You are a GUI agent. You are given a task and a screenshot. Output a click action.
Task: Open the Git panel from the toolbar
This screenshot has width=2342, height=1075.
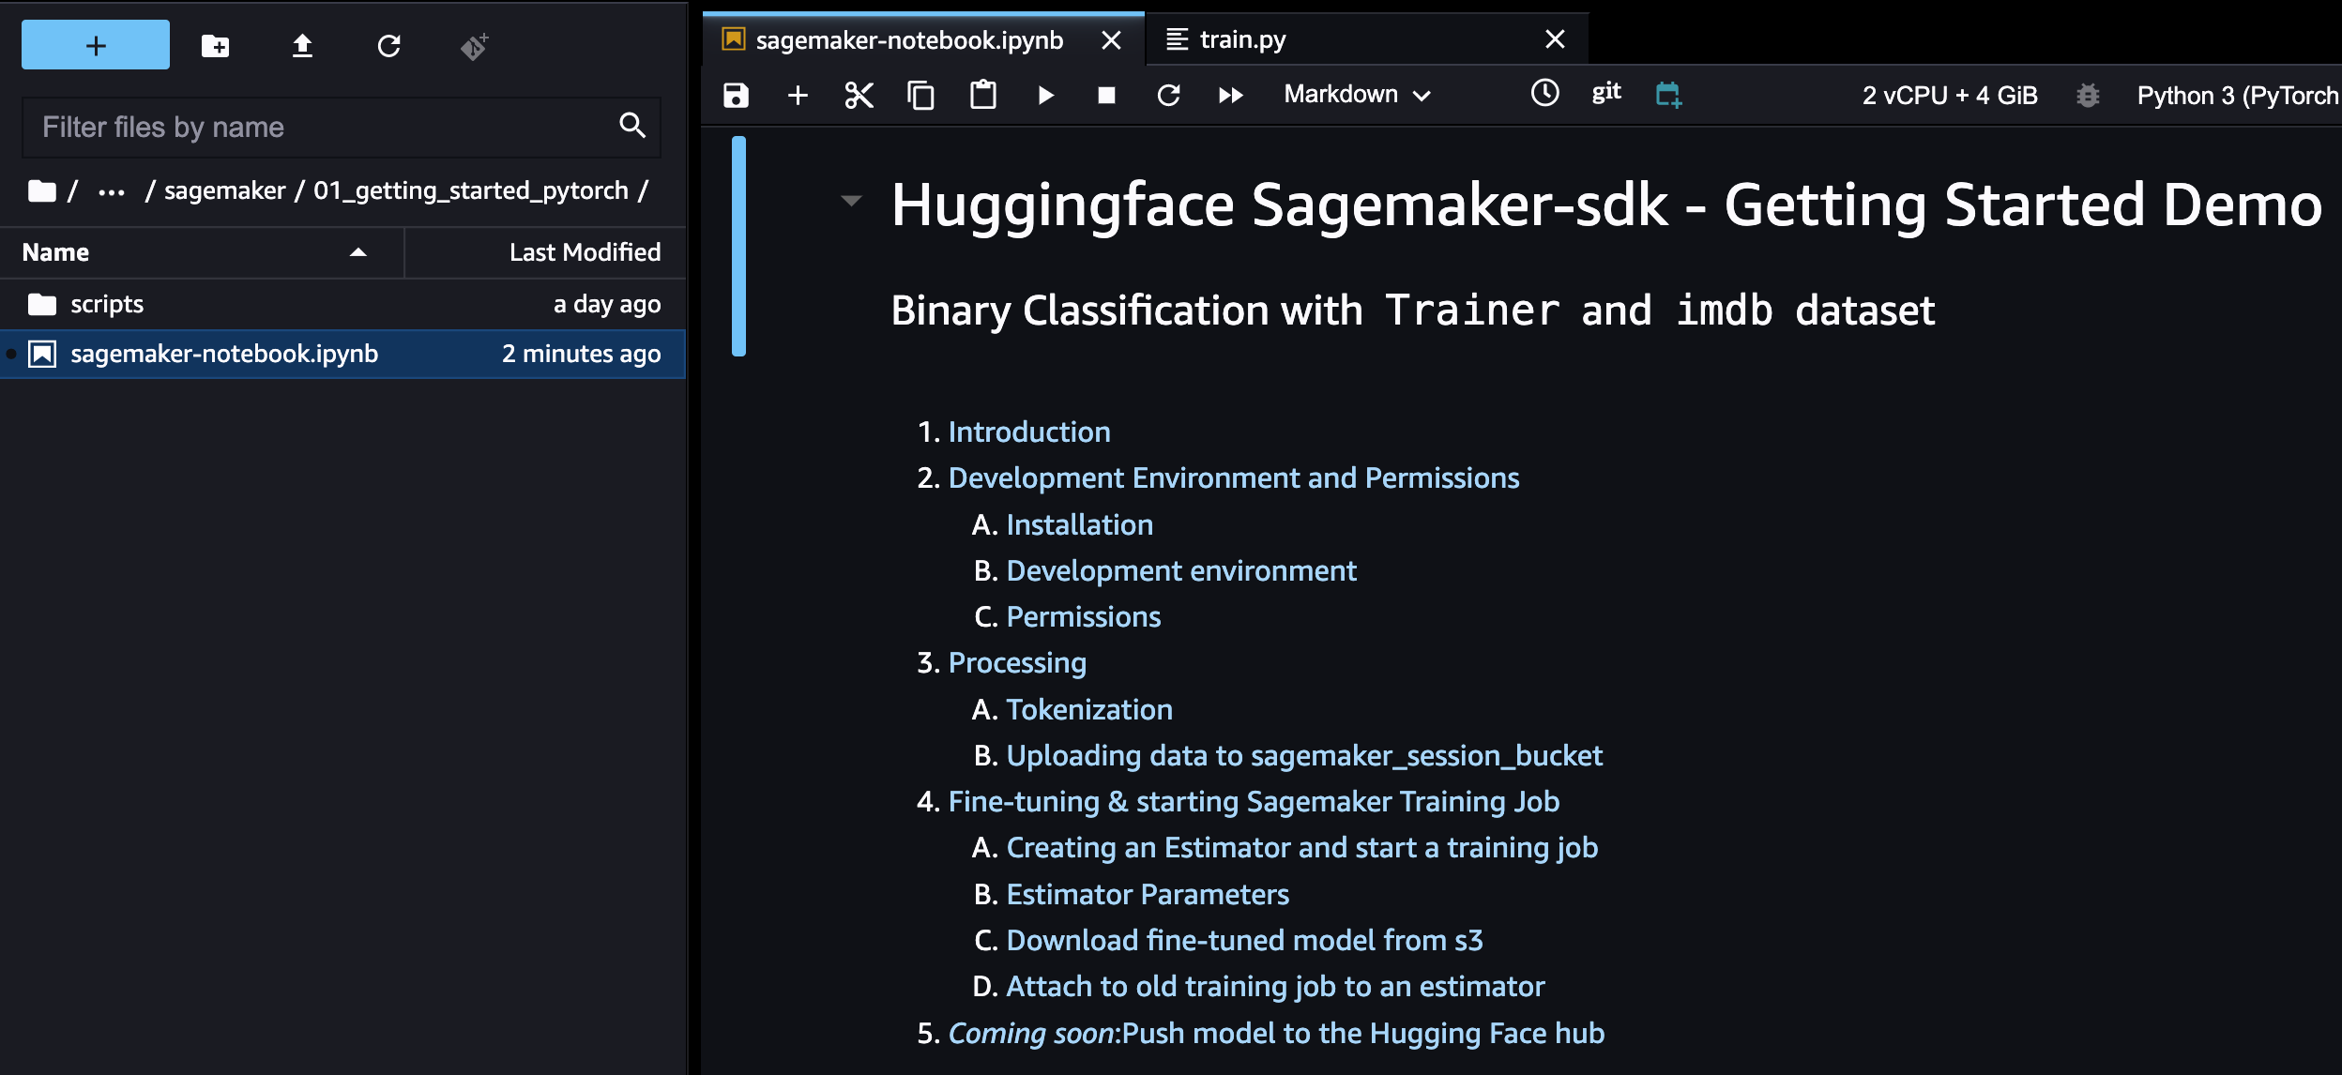pos(1606,92)
